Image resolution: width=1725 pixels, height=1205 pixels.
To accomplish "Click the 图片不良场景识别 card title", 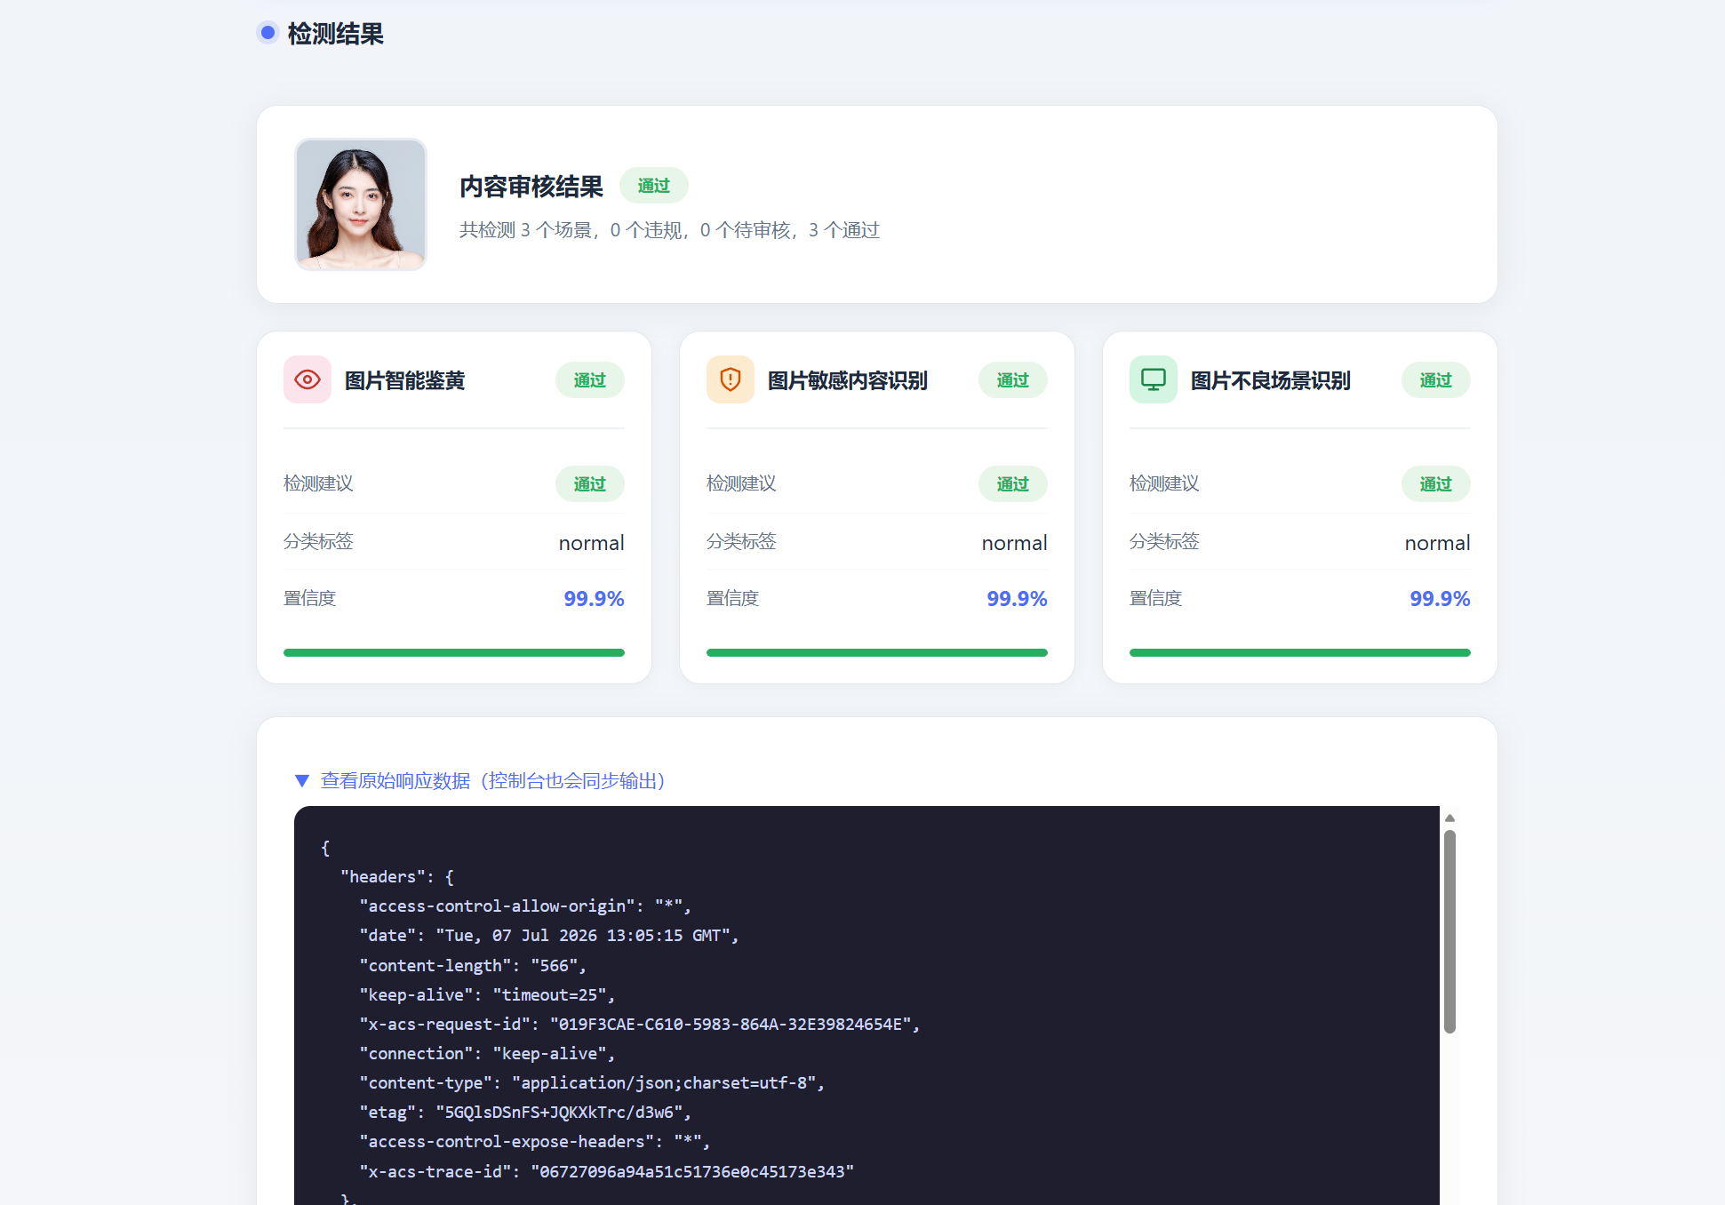I will coord(1271,380).
